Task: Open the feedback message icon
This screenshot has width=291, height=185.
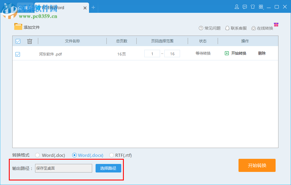Action: click(x=245, y=7)
